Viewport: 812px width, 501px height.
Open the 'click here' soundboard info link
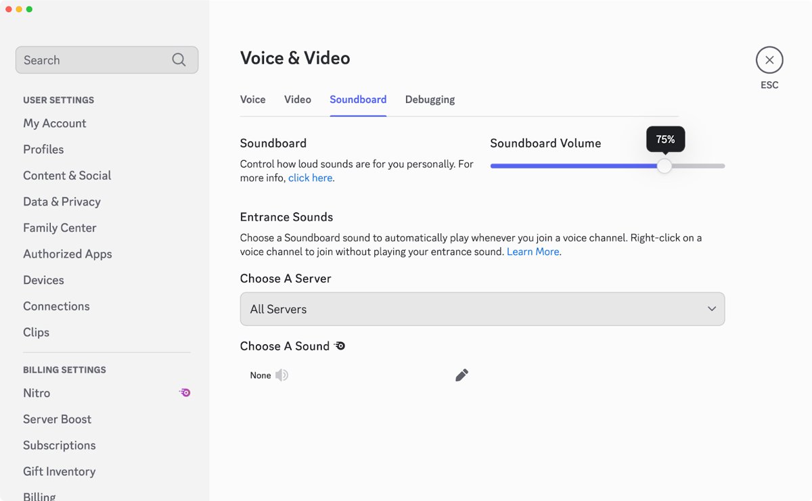311,178
